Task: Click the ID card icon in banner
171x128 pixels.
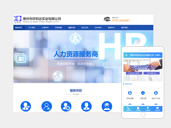Action: (20, 58)
